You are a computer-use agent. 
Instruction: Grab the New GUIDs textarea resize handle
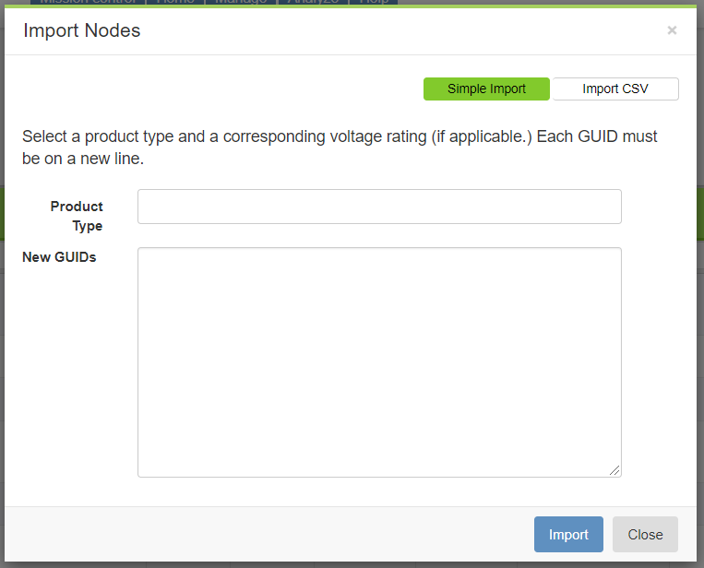point(615,470)
